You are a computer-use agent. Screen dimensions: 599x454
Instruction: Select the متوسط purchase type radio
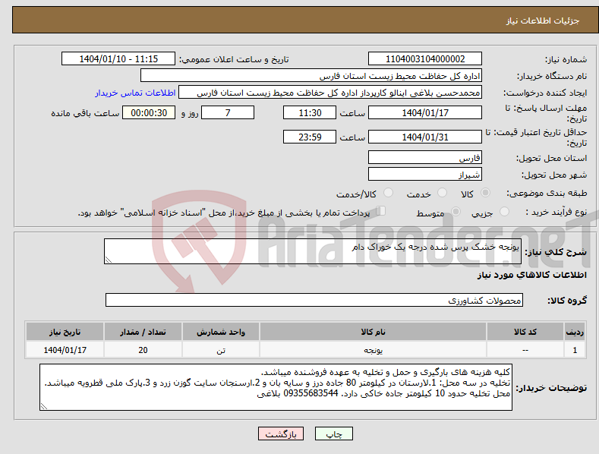pyautogui.click(x=456, y=212)
